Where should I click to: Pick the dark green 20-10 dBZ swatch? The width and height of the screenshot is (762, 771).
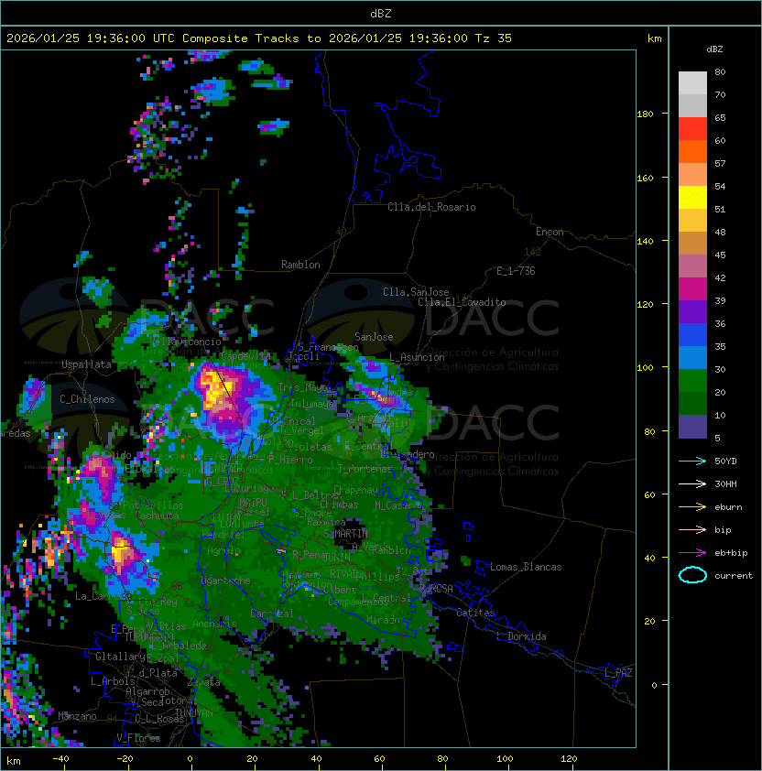(x=692, y=404)
